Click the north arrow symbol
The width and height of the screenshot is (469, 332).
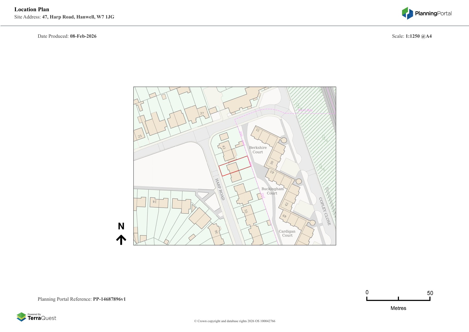(121, 240)
